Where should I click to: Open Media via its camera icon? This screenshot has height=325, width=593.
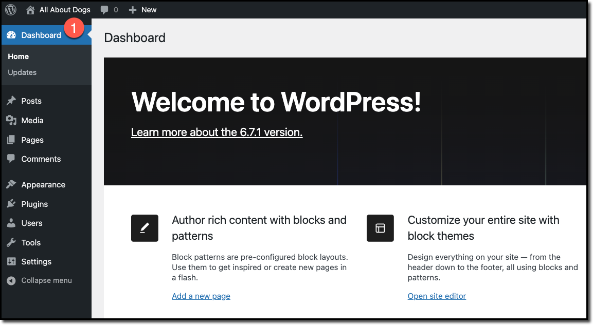(10, 120)
